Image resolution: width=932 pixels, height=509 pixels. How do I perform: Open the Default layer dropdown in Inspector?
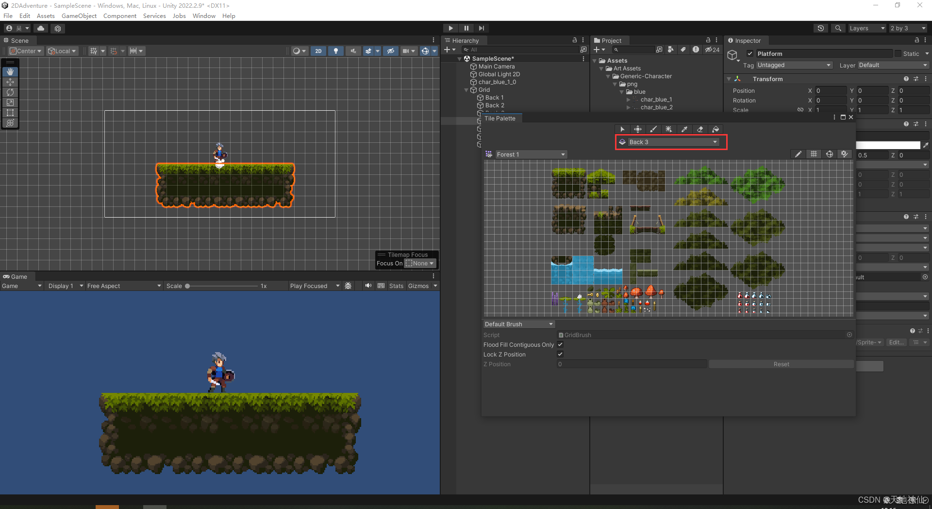click(x=893, y=65)
